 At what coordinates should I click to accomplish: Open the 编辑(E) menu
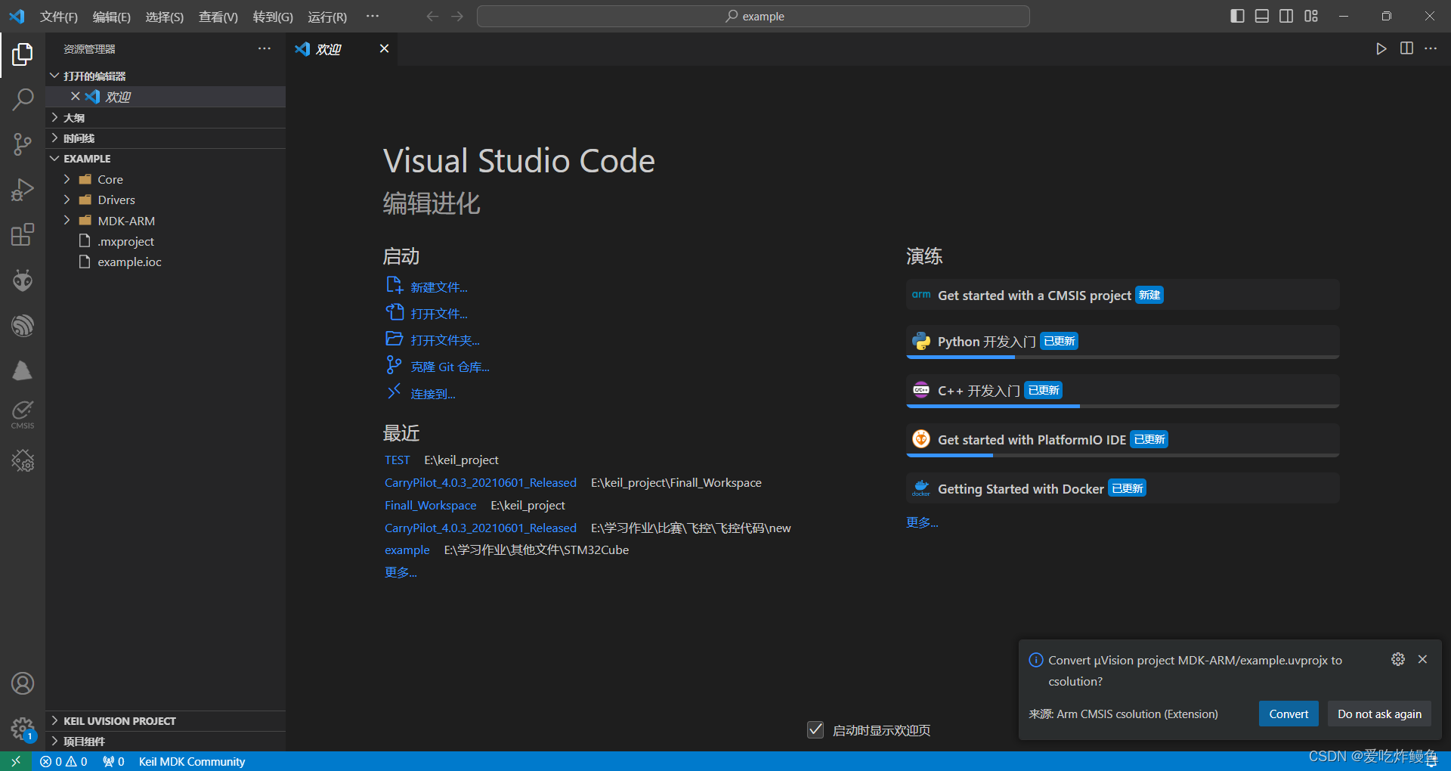[112, 17]
